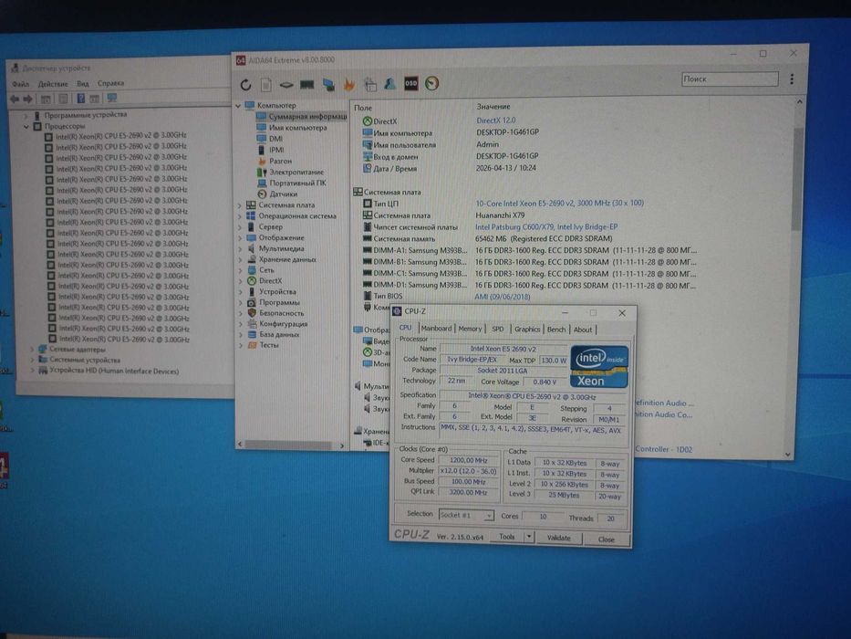Collapse Процессоры node in Device Manager

[26, 126]
